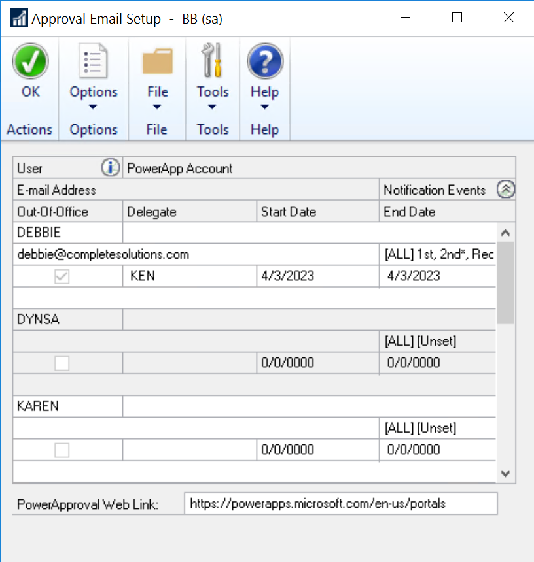Collapse rows with the Notification Events chevron
The image size is (534, 562).
506,190
